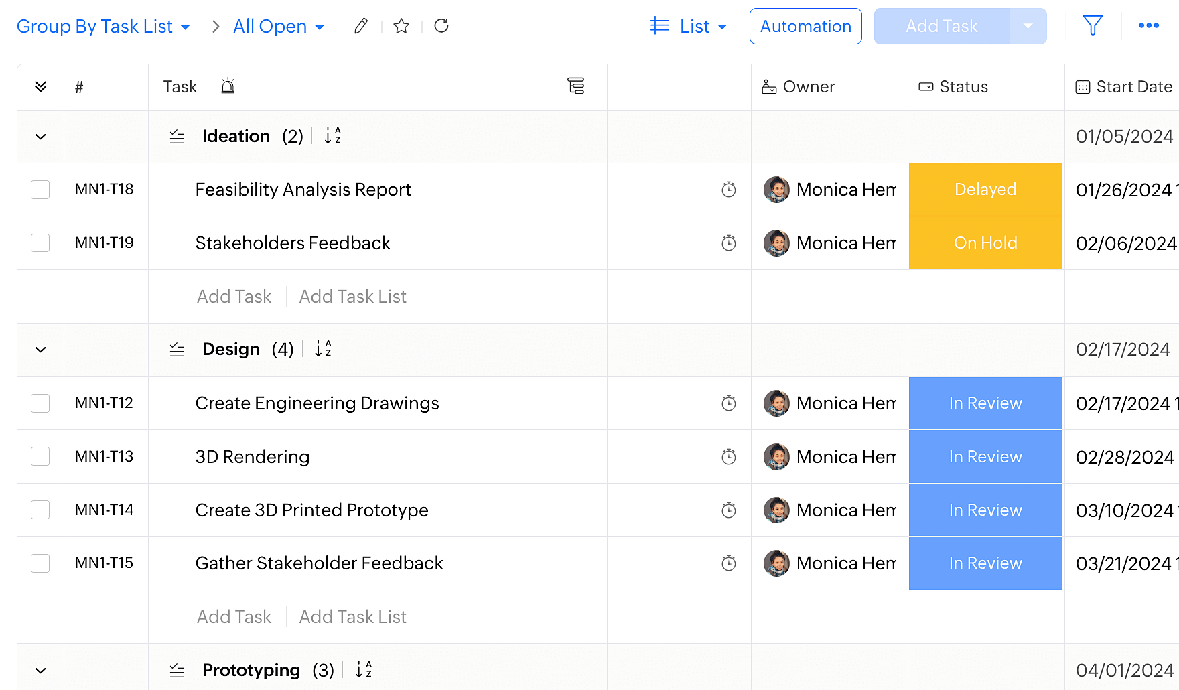The height and width of the screenshot is (690, 1179).
Task: Mark view as favorite with star icon
Action: [401, 26]
